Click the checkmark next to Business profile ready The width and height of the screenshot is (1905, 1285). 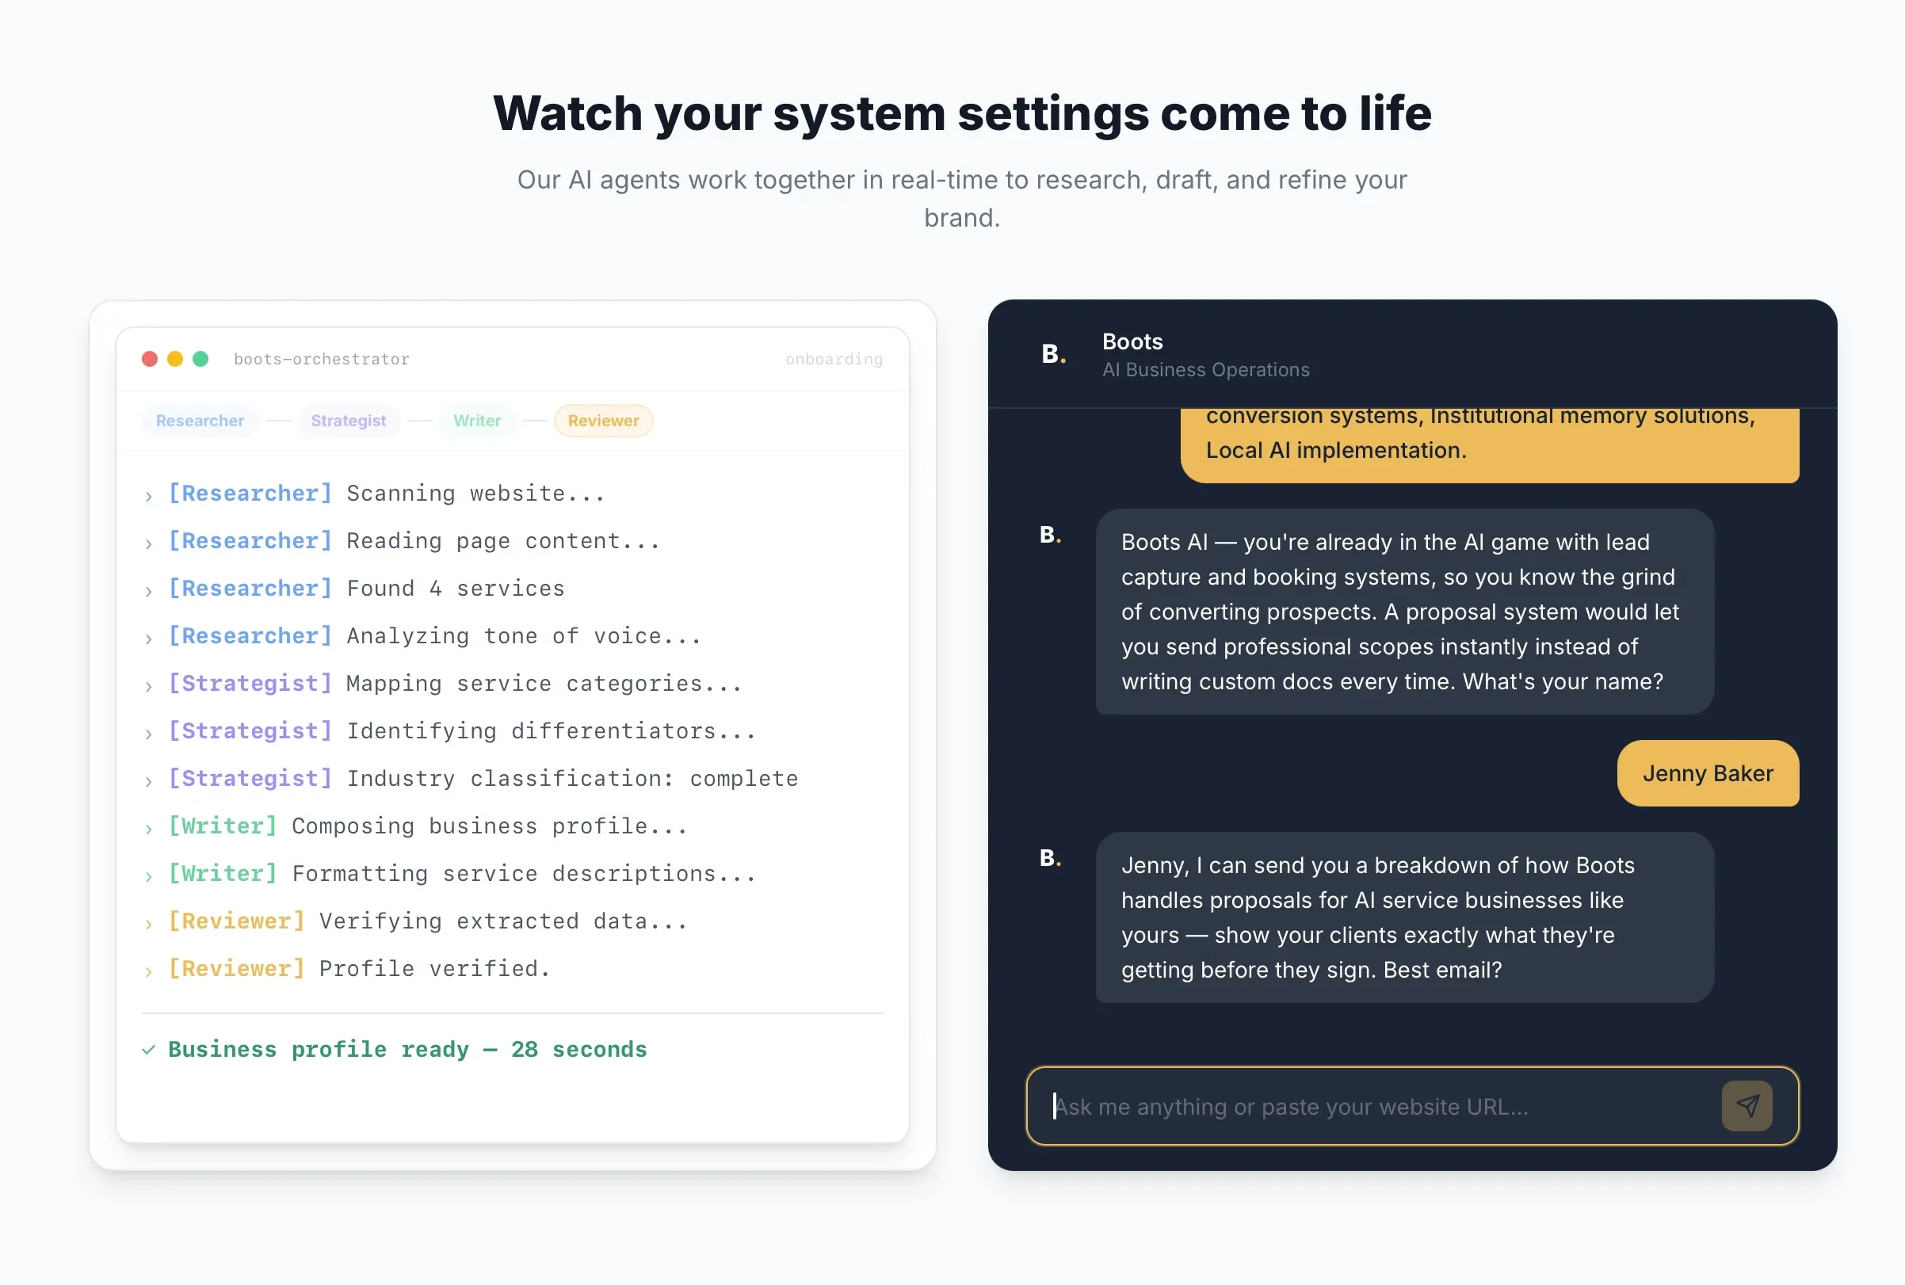click(x=148, y=1049)
